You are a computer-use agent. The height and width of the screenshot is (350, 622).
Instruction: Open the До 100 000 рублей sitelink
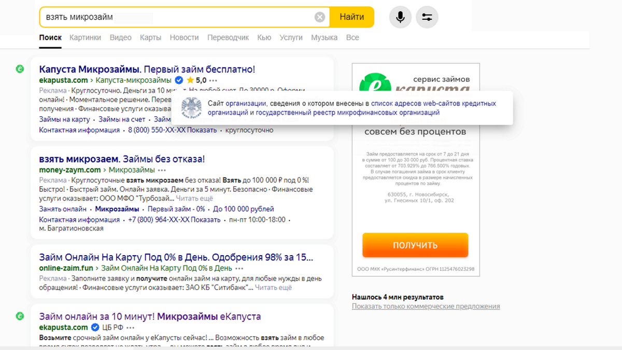(x=244, y=209)
